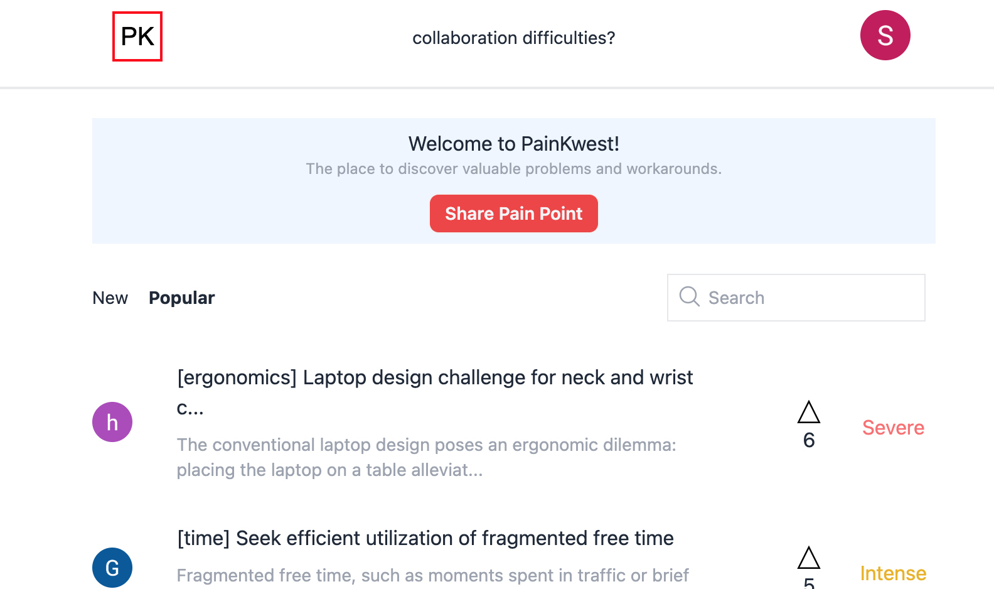Click the collaboration difficulties header text
994x589 pixels.
point(513,38)
